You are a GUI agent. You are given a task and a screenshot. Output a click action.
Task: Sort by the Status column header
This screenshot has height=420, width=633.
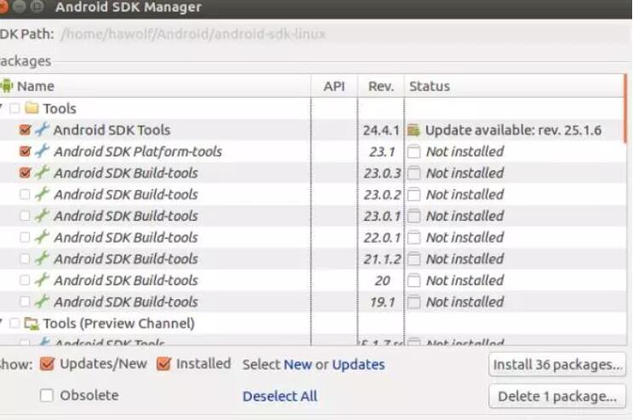click(x=514, y=86)
